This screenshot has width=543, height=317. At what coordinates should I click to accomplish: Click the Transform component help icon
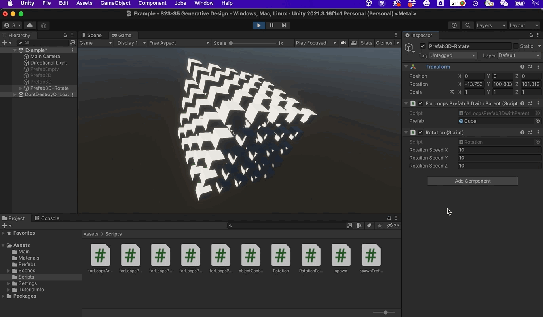pos(522,67)
